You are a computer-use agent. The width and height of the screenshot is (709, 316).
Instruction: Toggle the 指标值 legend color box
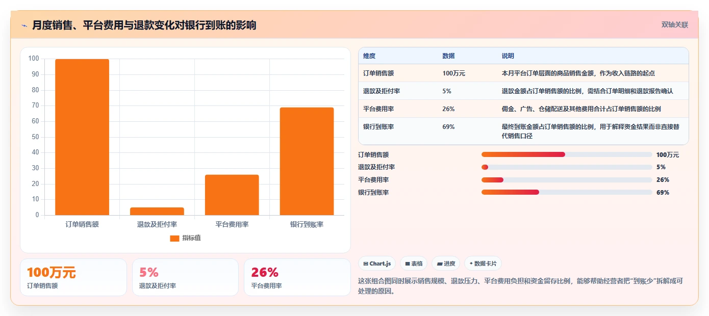[174, 238]
